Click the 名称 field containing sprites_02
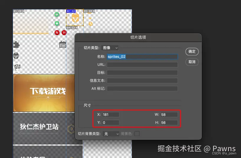This screenshot has height=158, width=241. pos(142,57)
